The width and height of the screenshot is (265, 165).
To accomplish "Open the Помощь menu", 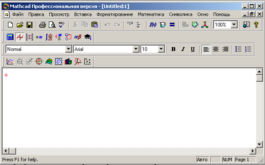I will point(222,15).
